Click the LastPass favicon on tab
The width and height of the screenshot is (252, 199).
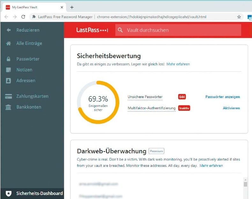pyautogui.click(x=8, y=7)
